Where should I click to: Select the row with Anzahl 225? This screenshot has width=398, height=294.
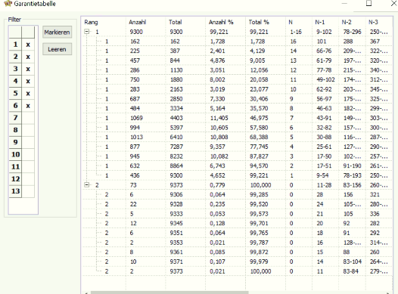pos(238,51)
